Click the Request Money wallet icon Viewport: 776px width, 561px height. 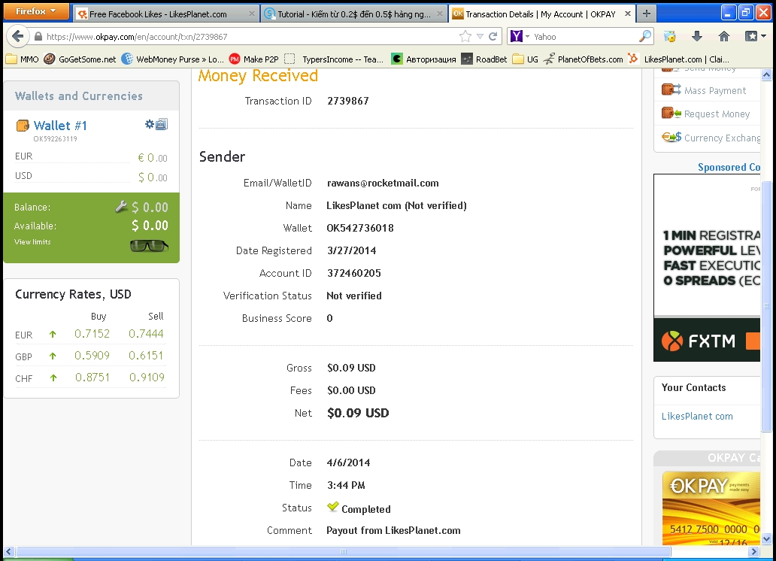(671, 113)
